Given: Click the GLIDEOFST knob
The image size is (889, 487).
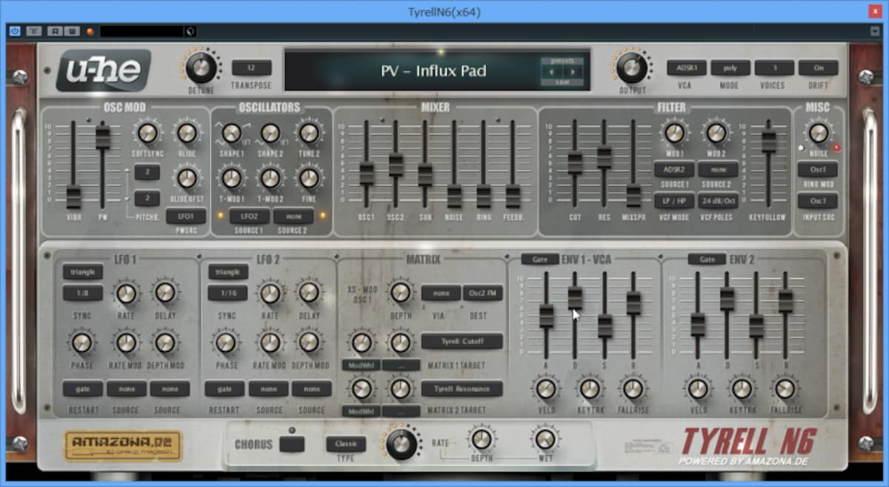Looking at the screenshot, I should [187, 178].
